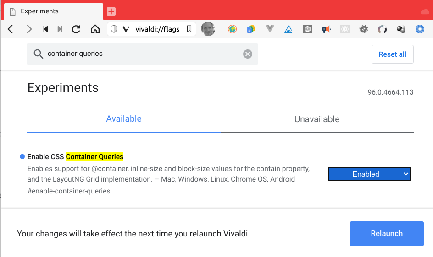
Task: Click the profile avatar picture
Action: click(208, 29)
